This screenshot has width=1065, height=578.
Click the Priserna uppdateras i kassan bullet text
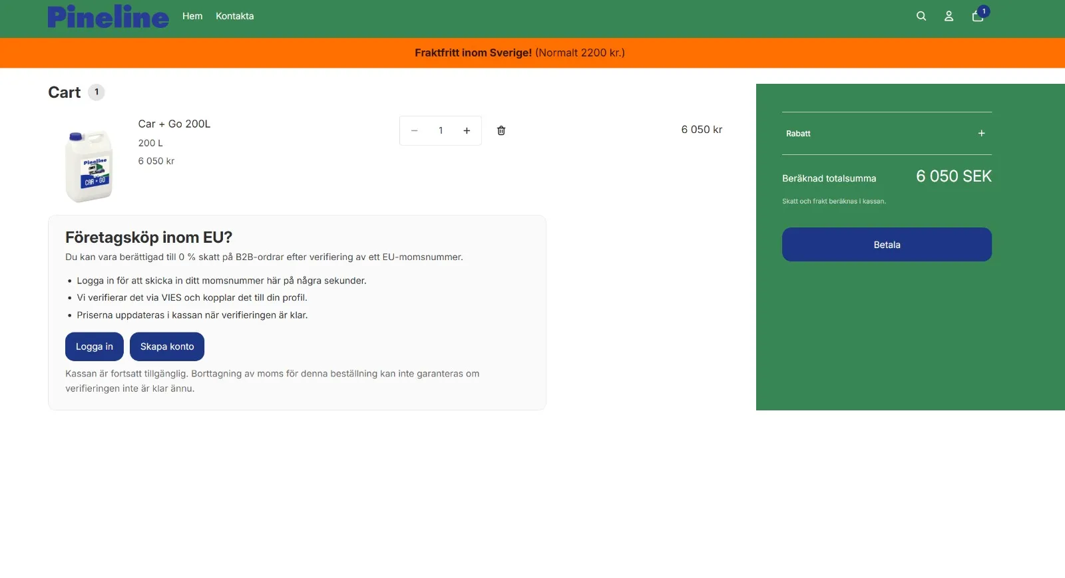192,315
